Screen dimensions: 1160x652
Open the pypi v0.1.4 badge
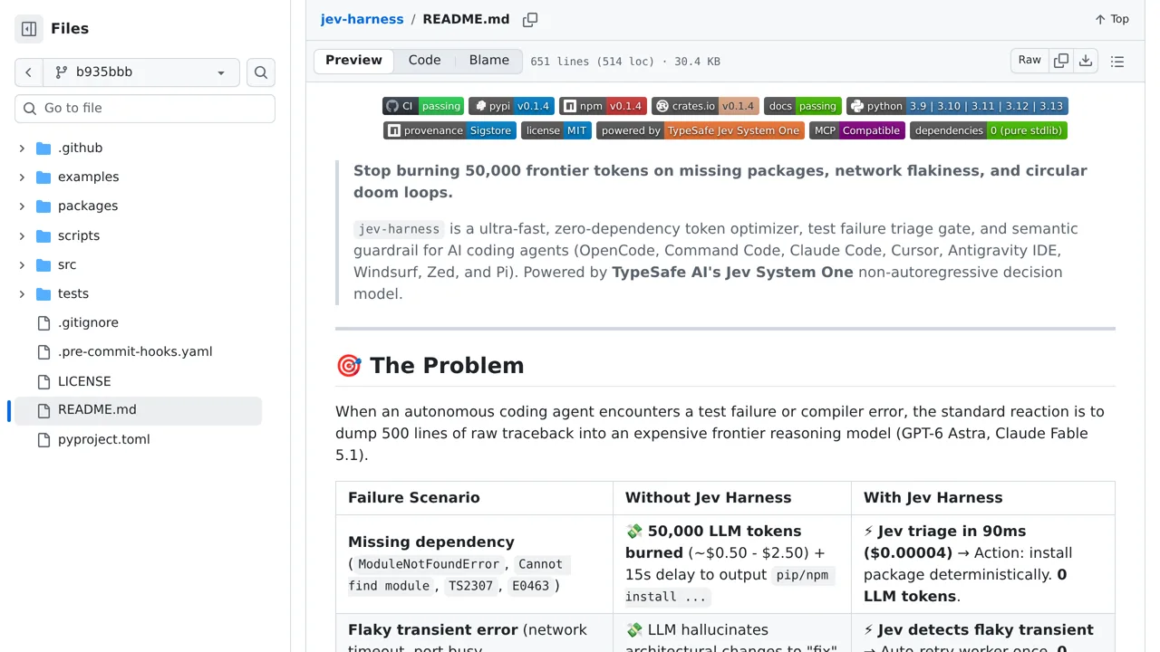click(x=511, y=106)
